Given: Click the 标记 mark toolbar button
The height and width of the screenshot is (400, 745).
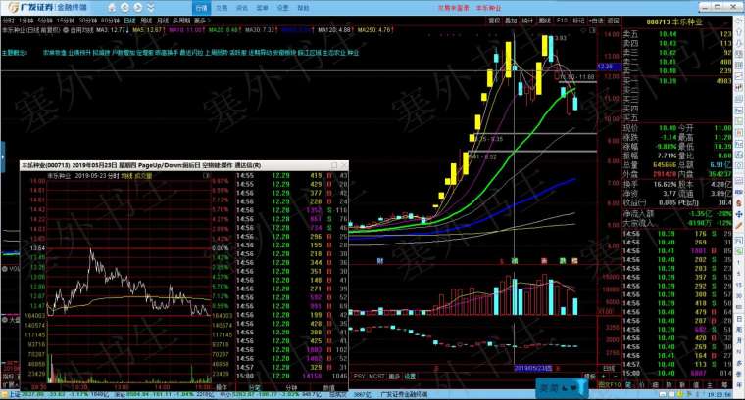Looking at the screenshot, I should [578, 21].
